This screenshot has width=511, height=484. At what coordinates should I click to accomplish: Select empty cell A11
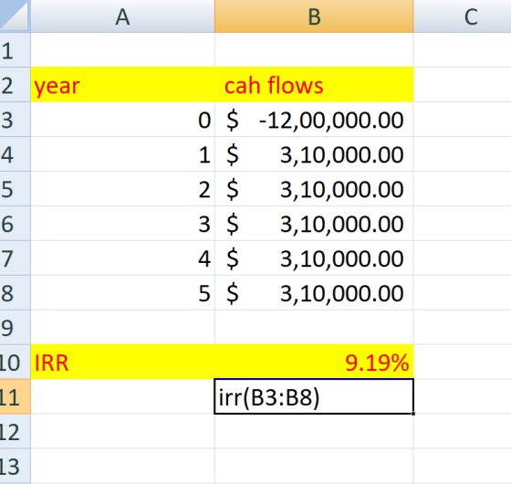(122, 396)
